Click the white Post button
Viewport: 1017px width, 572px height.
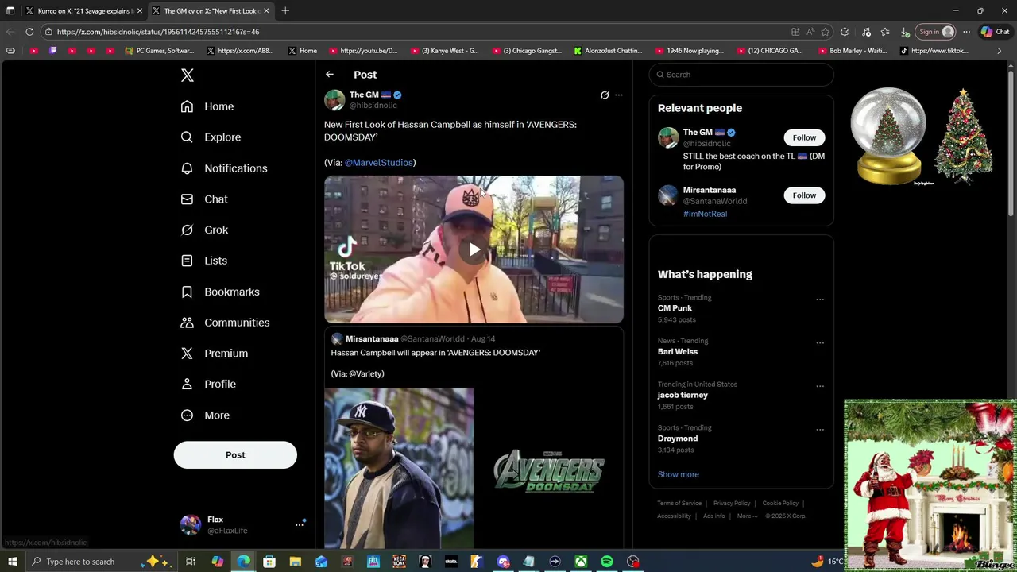coord(235,455)
